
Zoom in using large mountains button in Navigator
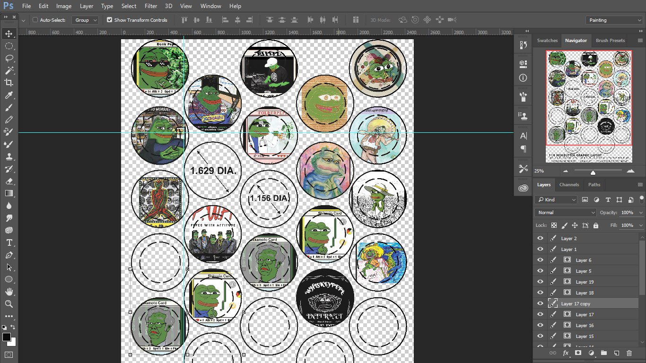point(630,171)
